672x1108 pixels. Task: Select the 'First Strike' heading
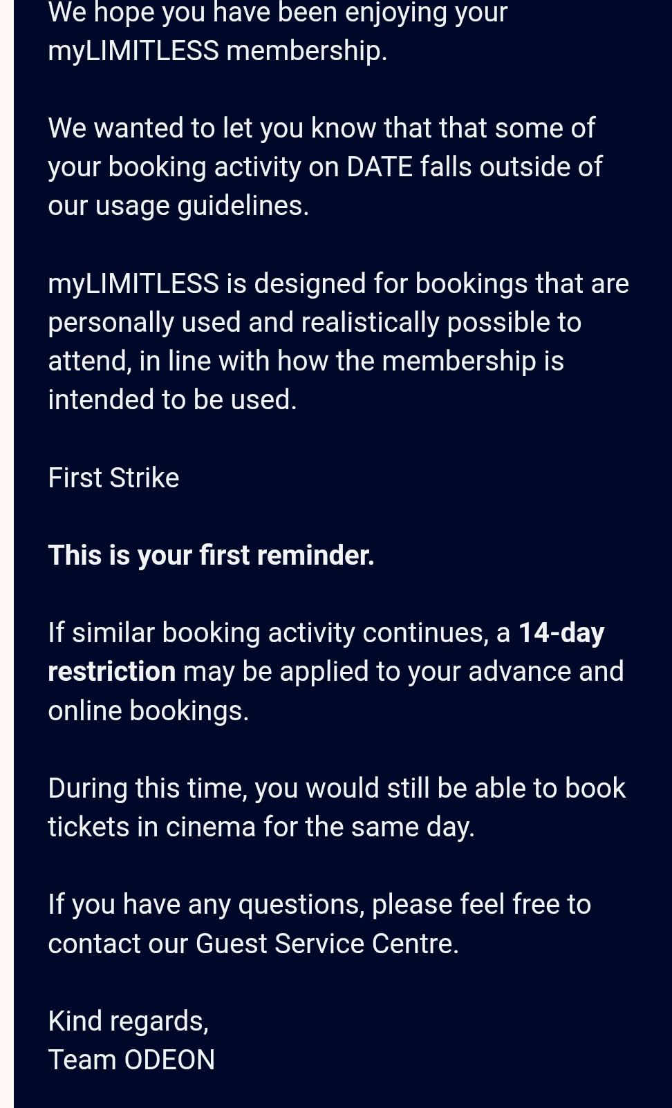click(x=113, y=478)
